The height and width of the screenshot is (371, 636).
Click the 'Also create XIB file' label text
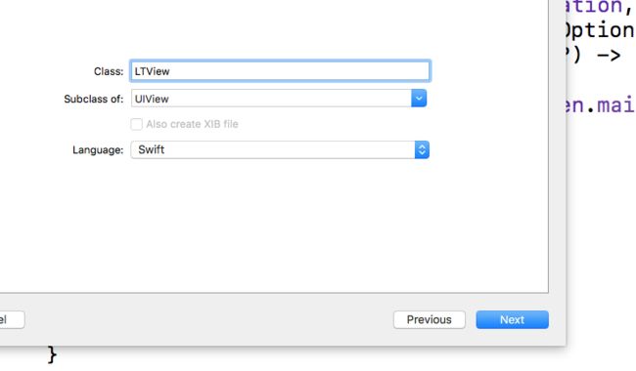point(192,124)
